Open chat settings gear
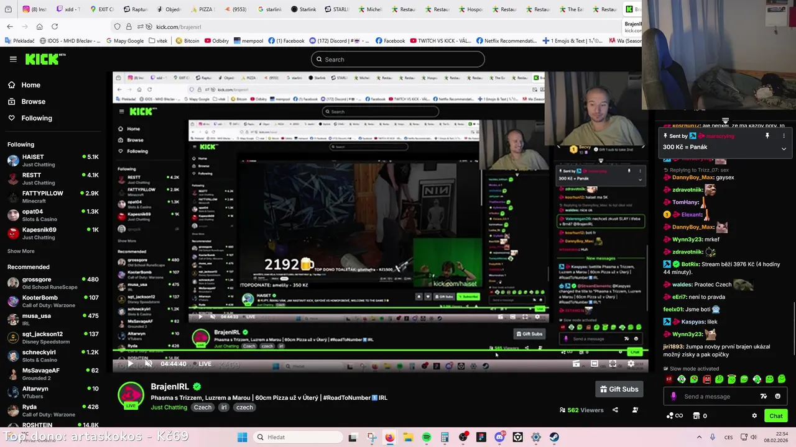 (754, 416)
